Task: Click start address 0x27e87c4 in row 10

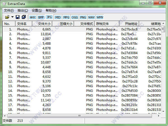Action: pyautogui.click(x=129, y=72)
